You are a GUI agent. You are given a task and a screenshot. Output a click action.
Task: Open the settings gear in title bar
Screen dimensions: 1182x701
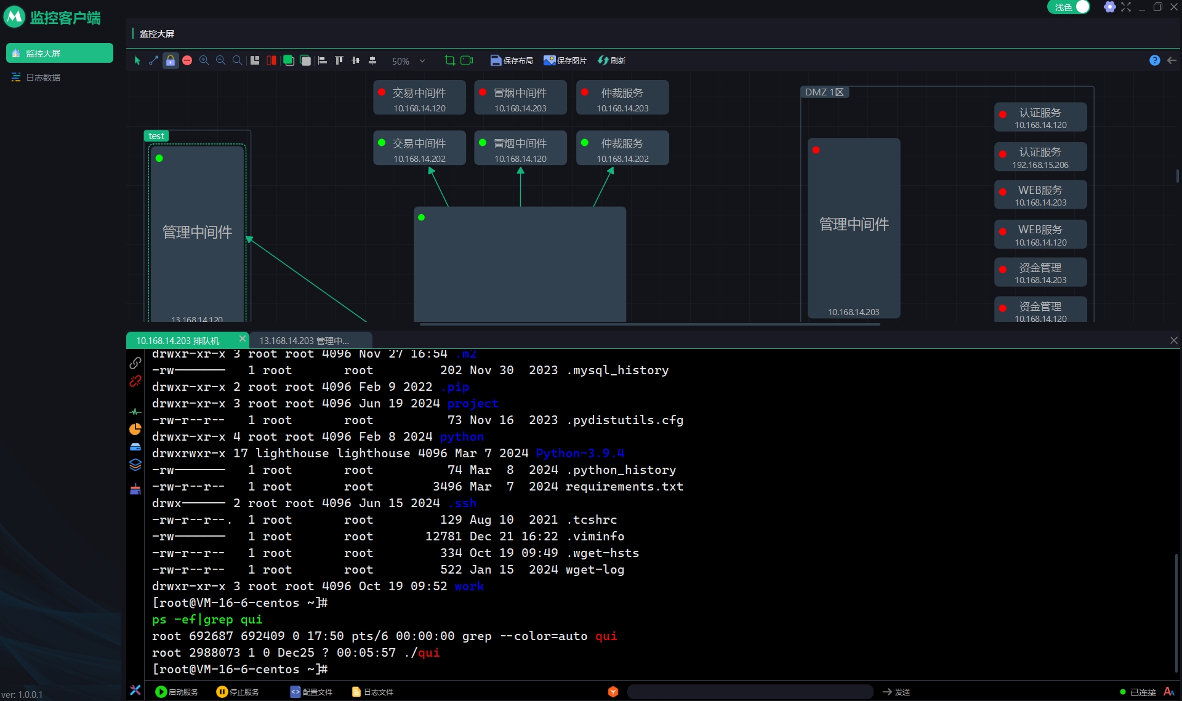[x=1109, y=7]
